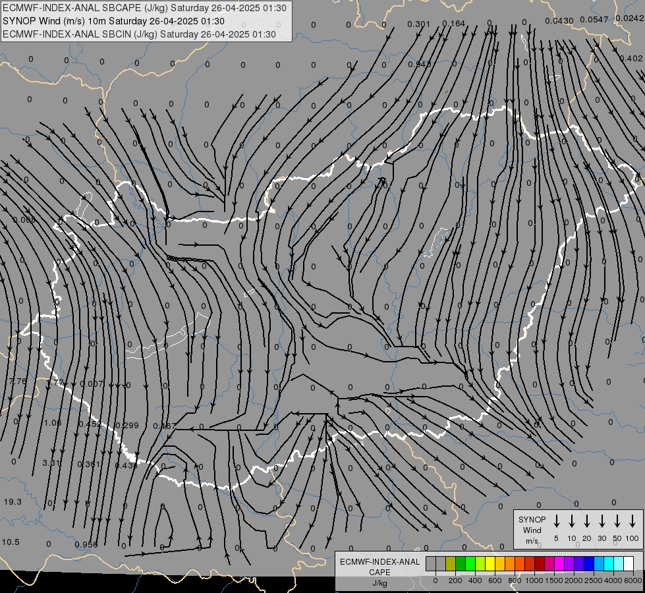Click the map value 1.06
645x593 pixels.
click(x=53, y=422)
